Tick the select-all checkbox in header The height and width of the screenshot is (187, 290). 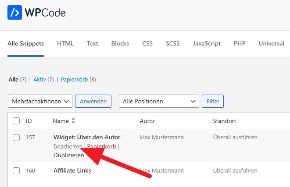tap(16, 121)
